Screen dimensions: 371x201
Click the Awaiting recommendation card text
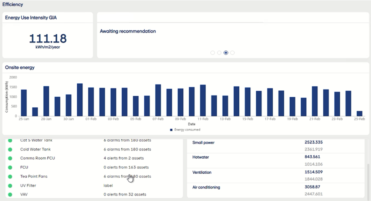point(128,31)
